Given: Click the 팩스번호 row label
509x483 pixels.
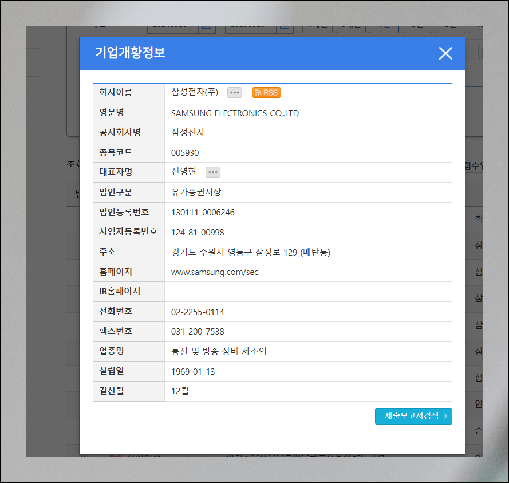Looking at the screenshot, I should [116, 331].
